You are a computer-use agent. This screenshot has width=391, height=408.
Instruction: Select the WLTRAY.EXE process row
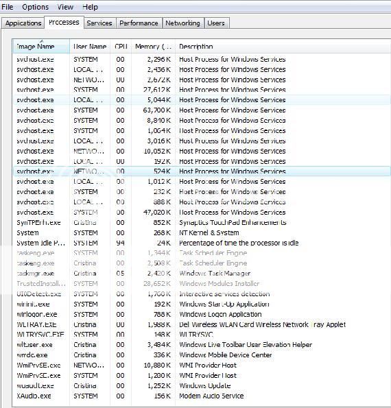click(x=202, y=324)
